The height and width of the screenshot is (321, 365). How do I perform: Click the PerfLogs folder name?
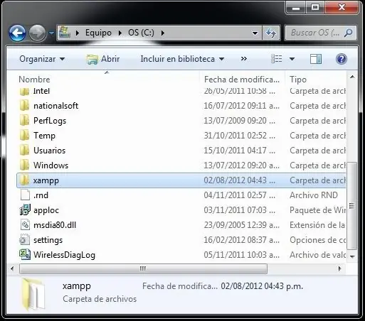point(50,121)
